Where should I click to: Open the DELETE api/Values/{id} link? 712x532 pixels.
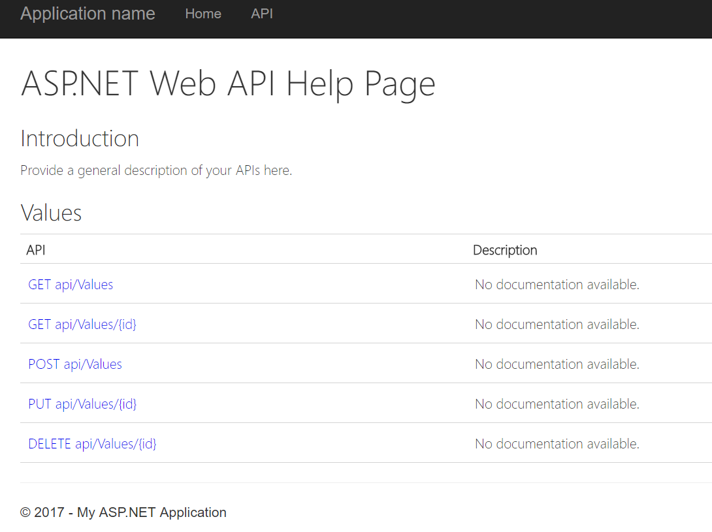[92, 444]
